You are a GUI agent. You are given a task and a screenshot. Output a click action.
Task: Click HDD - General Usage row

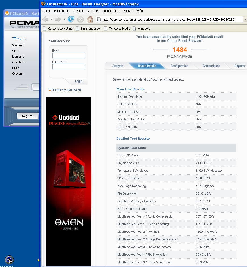coord(176,209)
